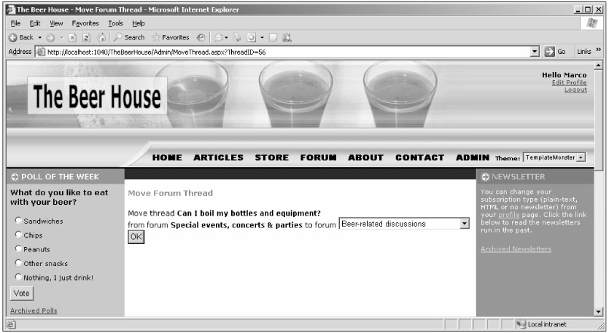
Task: Select the Sandwiches poll option
Action: (x=17, y=220)
